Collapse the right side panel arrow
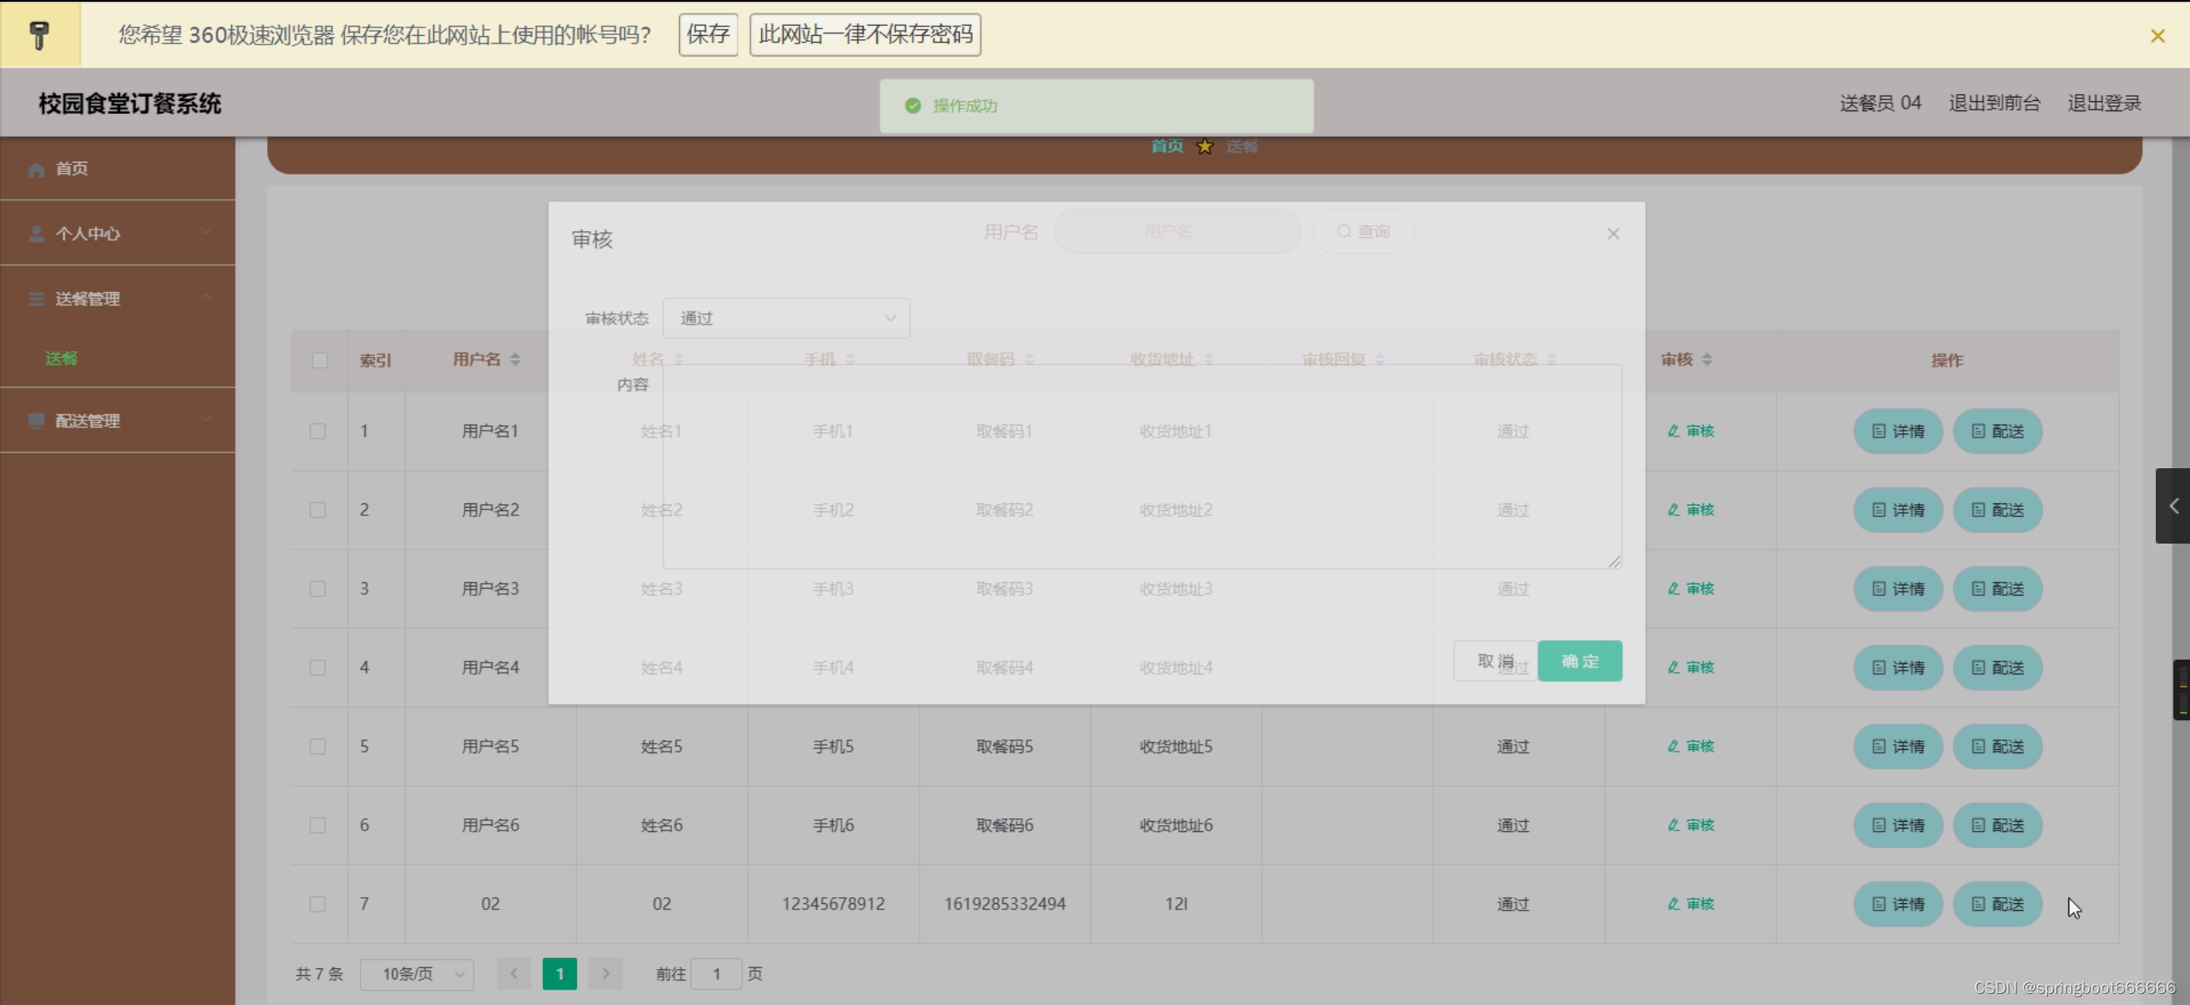 2173,506
